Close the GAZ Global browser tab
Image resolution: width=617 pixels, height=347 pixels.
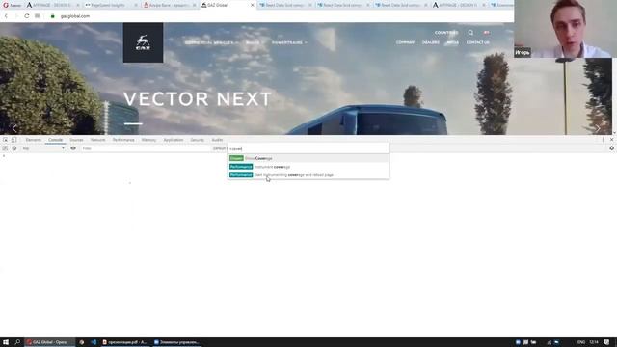point(253,5)
